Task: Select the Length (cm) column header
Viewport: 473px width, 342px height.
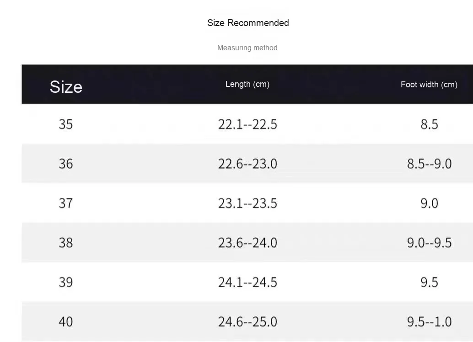Action: pyautogui.click(x=247, y=84)
